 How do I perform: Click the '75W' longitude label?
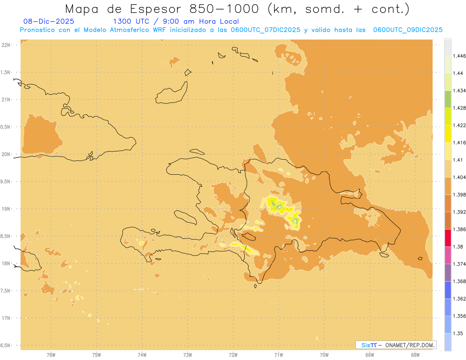coord(97,355)
